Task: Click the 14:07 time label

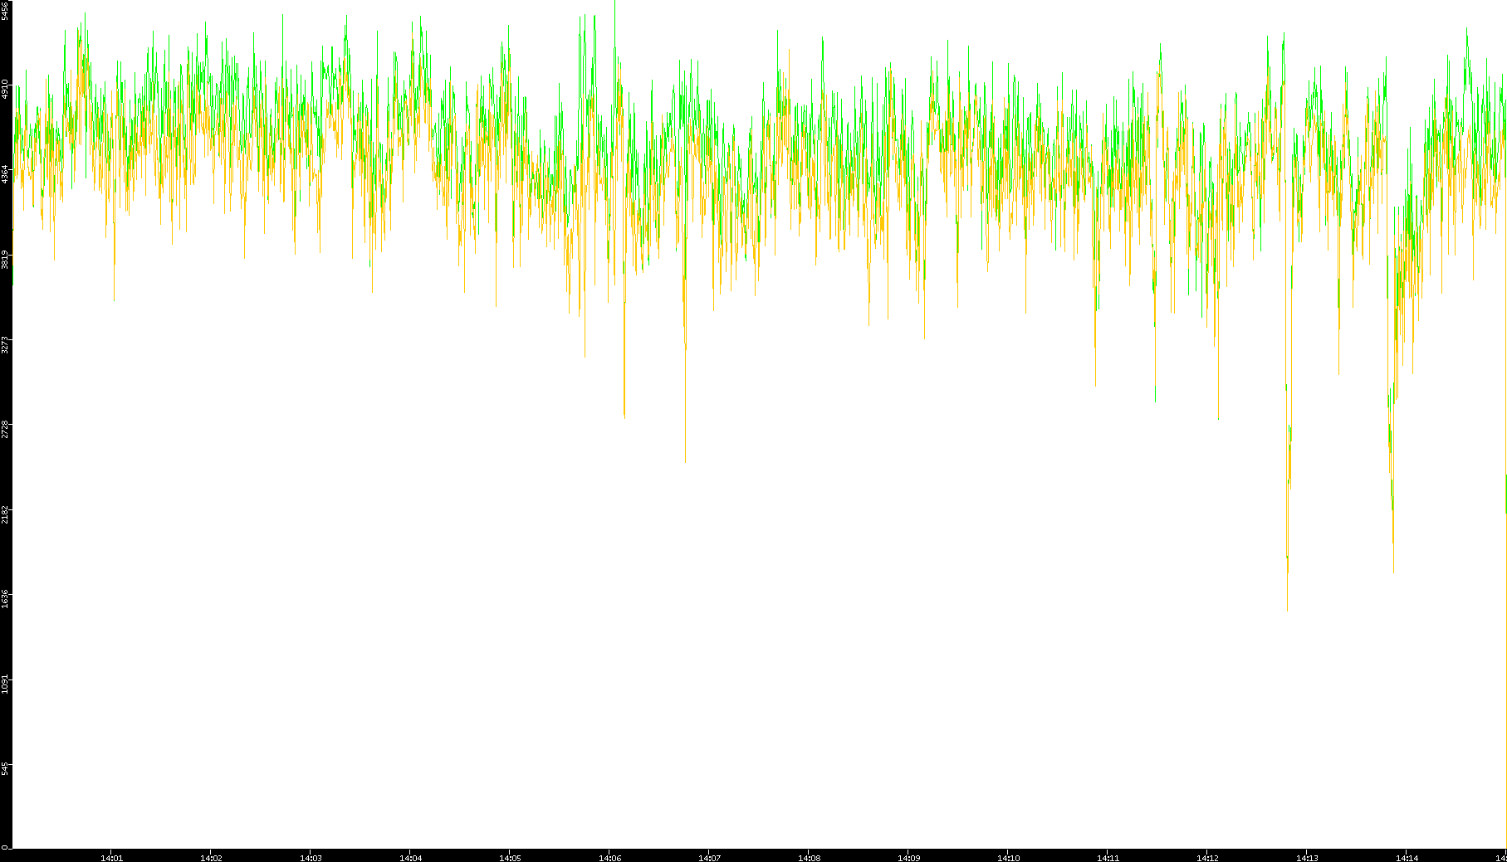Action: coord(709,858)
